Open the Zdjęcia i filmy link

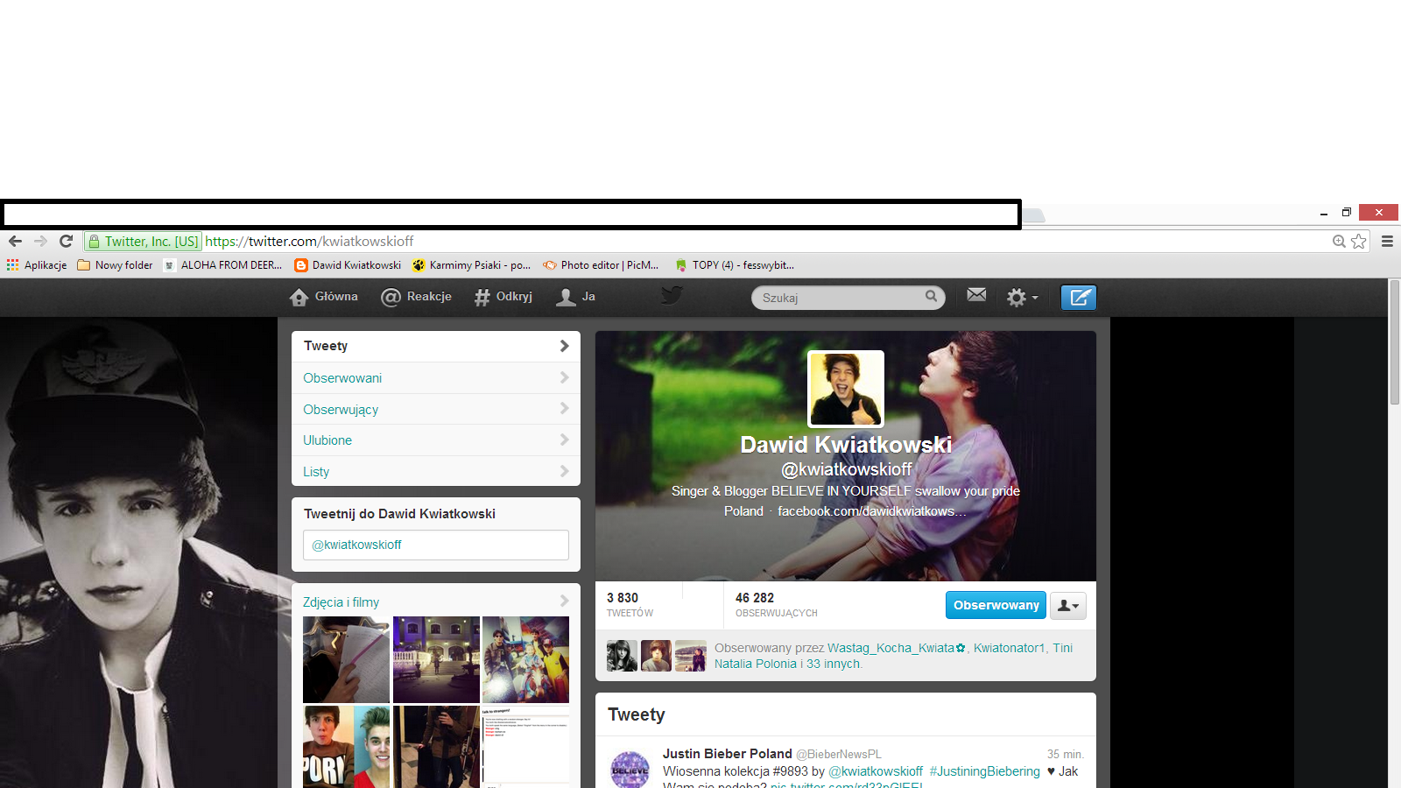click(x=341, y=602)
